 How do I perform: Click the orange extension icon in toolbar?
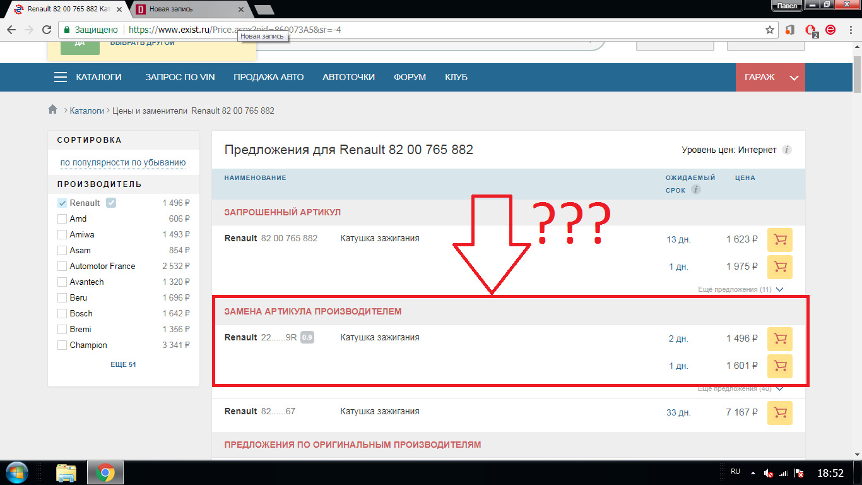click(x=789, y=30)
